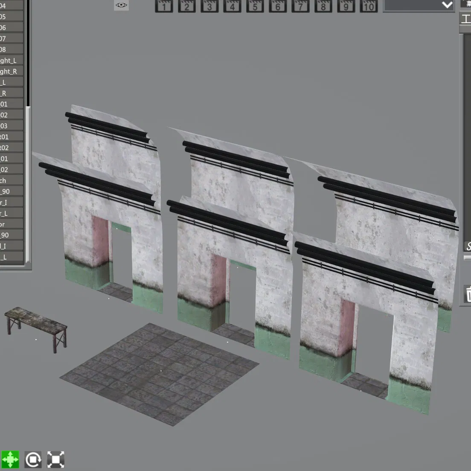Select list item ending in "or"
Screen dimensions: 471x471
pyautogui.click(x=12, y=224)
